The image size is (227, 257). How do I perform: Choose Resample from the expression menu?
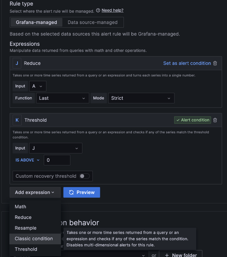click(35, 228)
